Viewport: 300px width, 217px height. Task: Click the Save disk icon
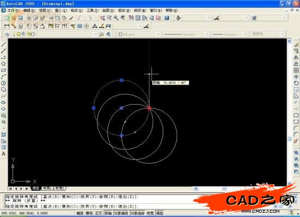[21, 18]
